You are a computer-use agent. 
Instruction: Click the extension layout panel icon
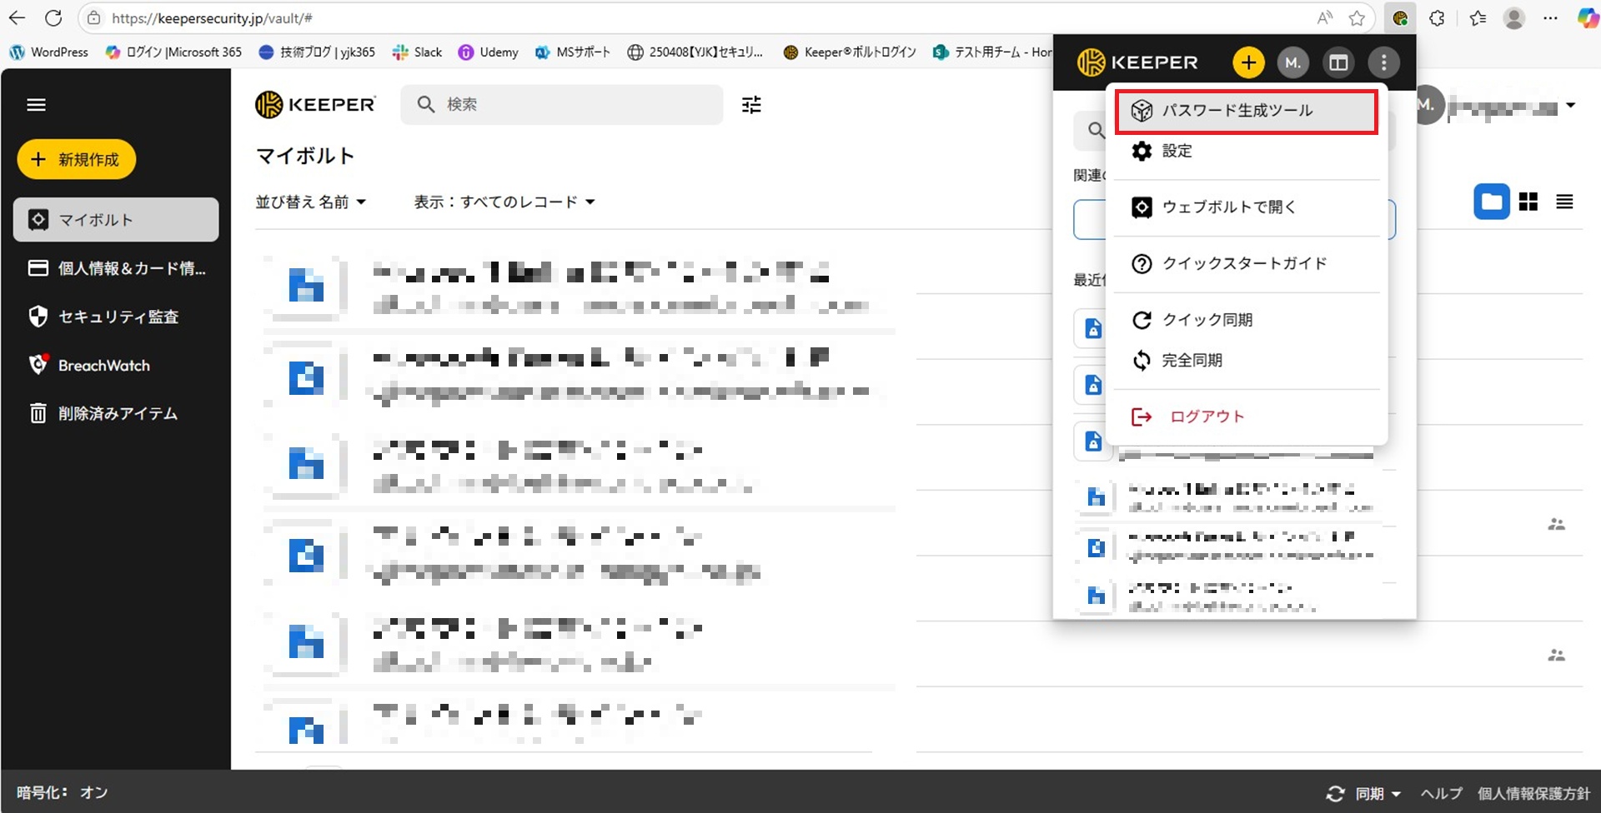(1338, 62)
